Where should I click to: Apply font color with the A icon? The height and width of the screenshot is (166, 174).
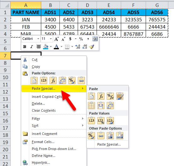pyautogui.click(x=56, y=47)
